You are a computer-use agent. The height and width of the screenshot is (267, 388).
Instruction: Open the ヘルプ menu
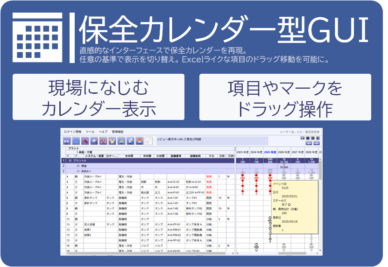tap(103, 132)
